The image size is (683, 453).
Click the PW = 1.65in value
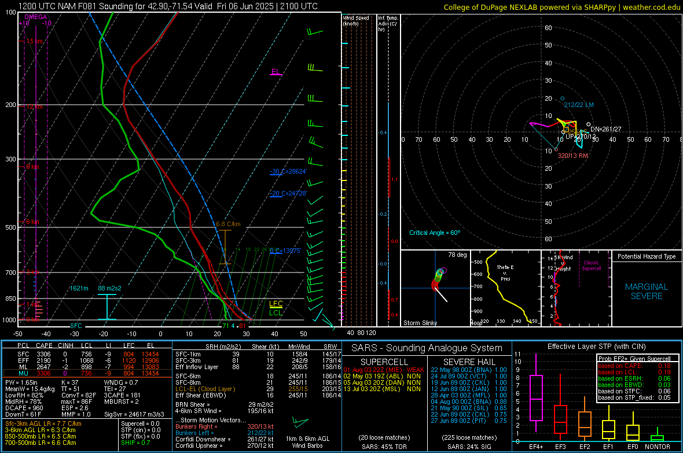click(22, 382)
